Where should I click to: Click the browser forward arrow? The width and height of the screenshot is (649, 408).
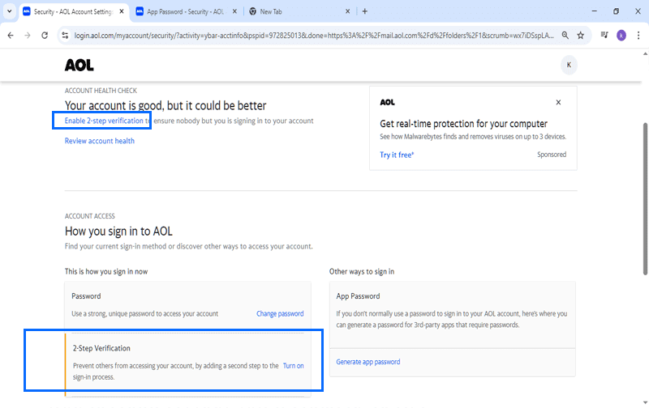coord(28,36)
